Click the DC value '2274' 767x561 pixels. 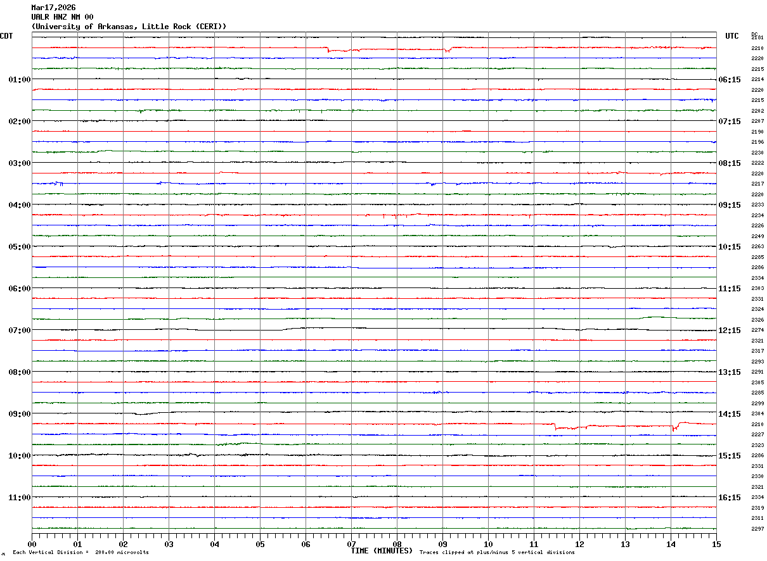[x=757, y=331]
